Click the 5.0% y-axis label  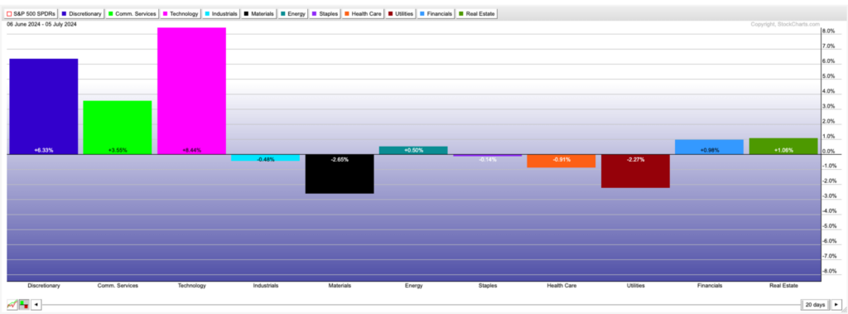point(829,76)
